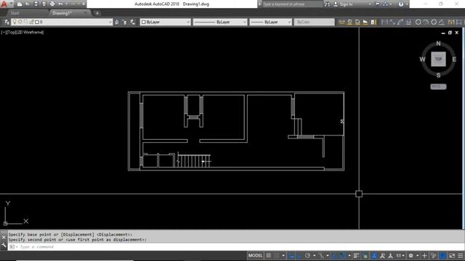Toggle the drawing grid display in status bar

click(x=268, y=255)
